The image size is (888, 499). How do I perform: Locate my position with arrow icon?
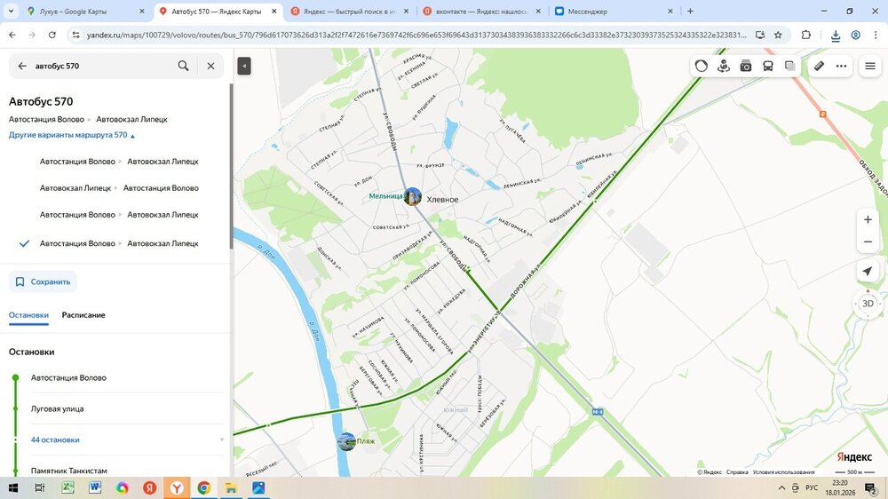[x=868, y=271]
